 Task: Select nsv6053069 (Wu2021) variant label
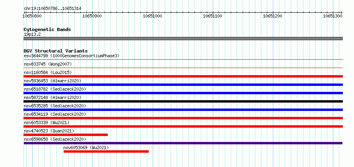tap(86, 148)
